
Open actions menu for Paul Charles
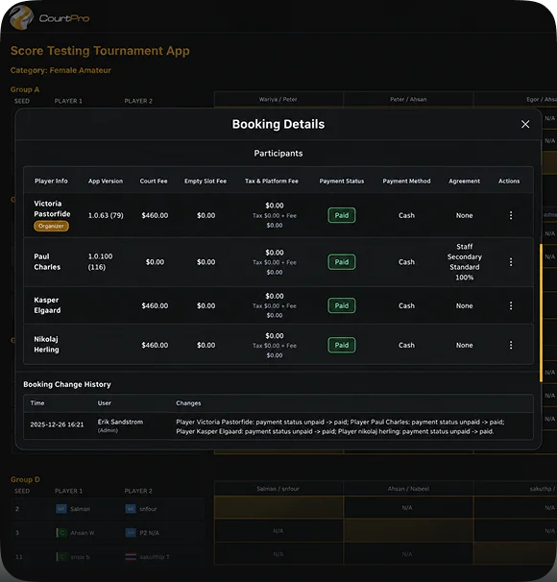click(511, 262)
